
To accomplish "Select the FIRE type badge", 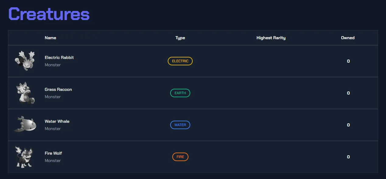I will tap(180, 157).
